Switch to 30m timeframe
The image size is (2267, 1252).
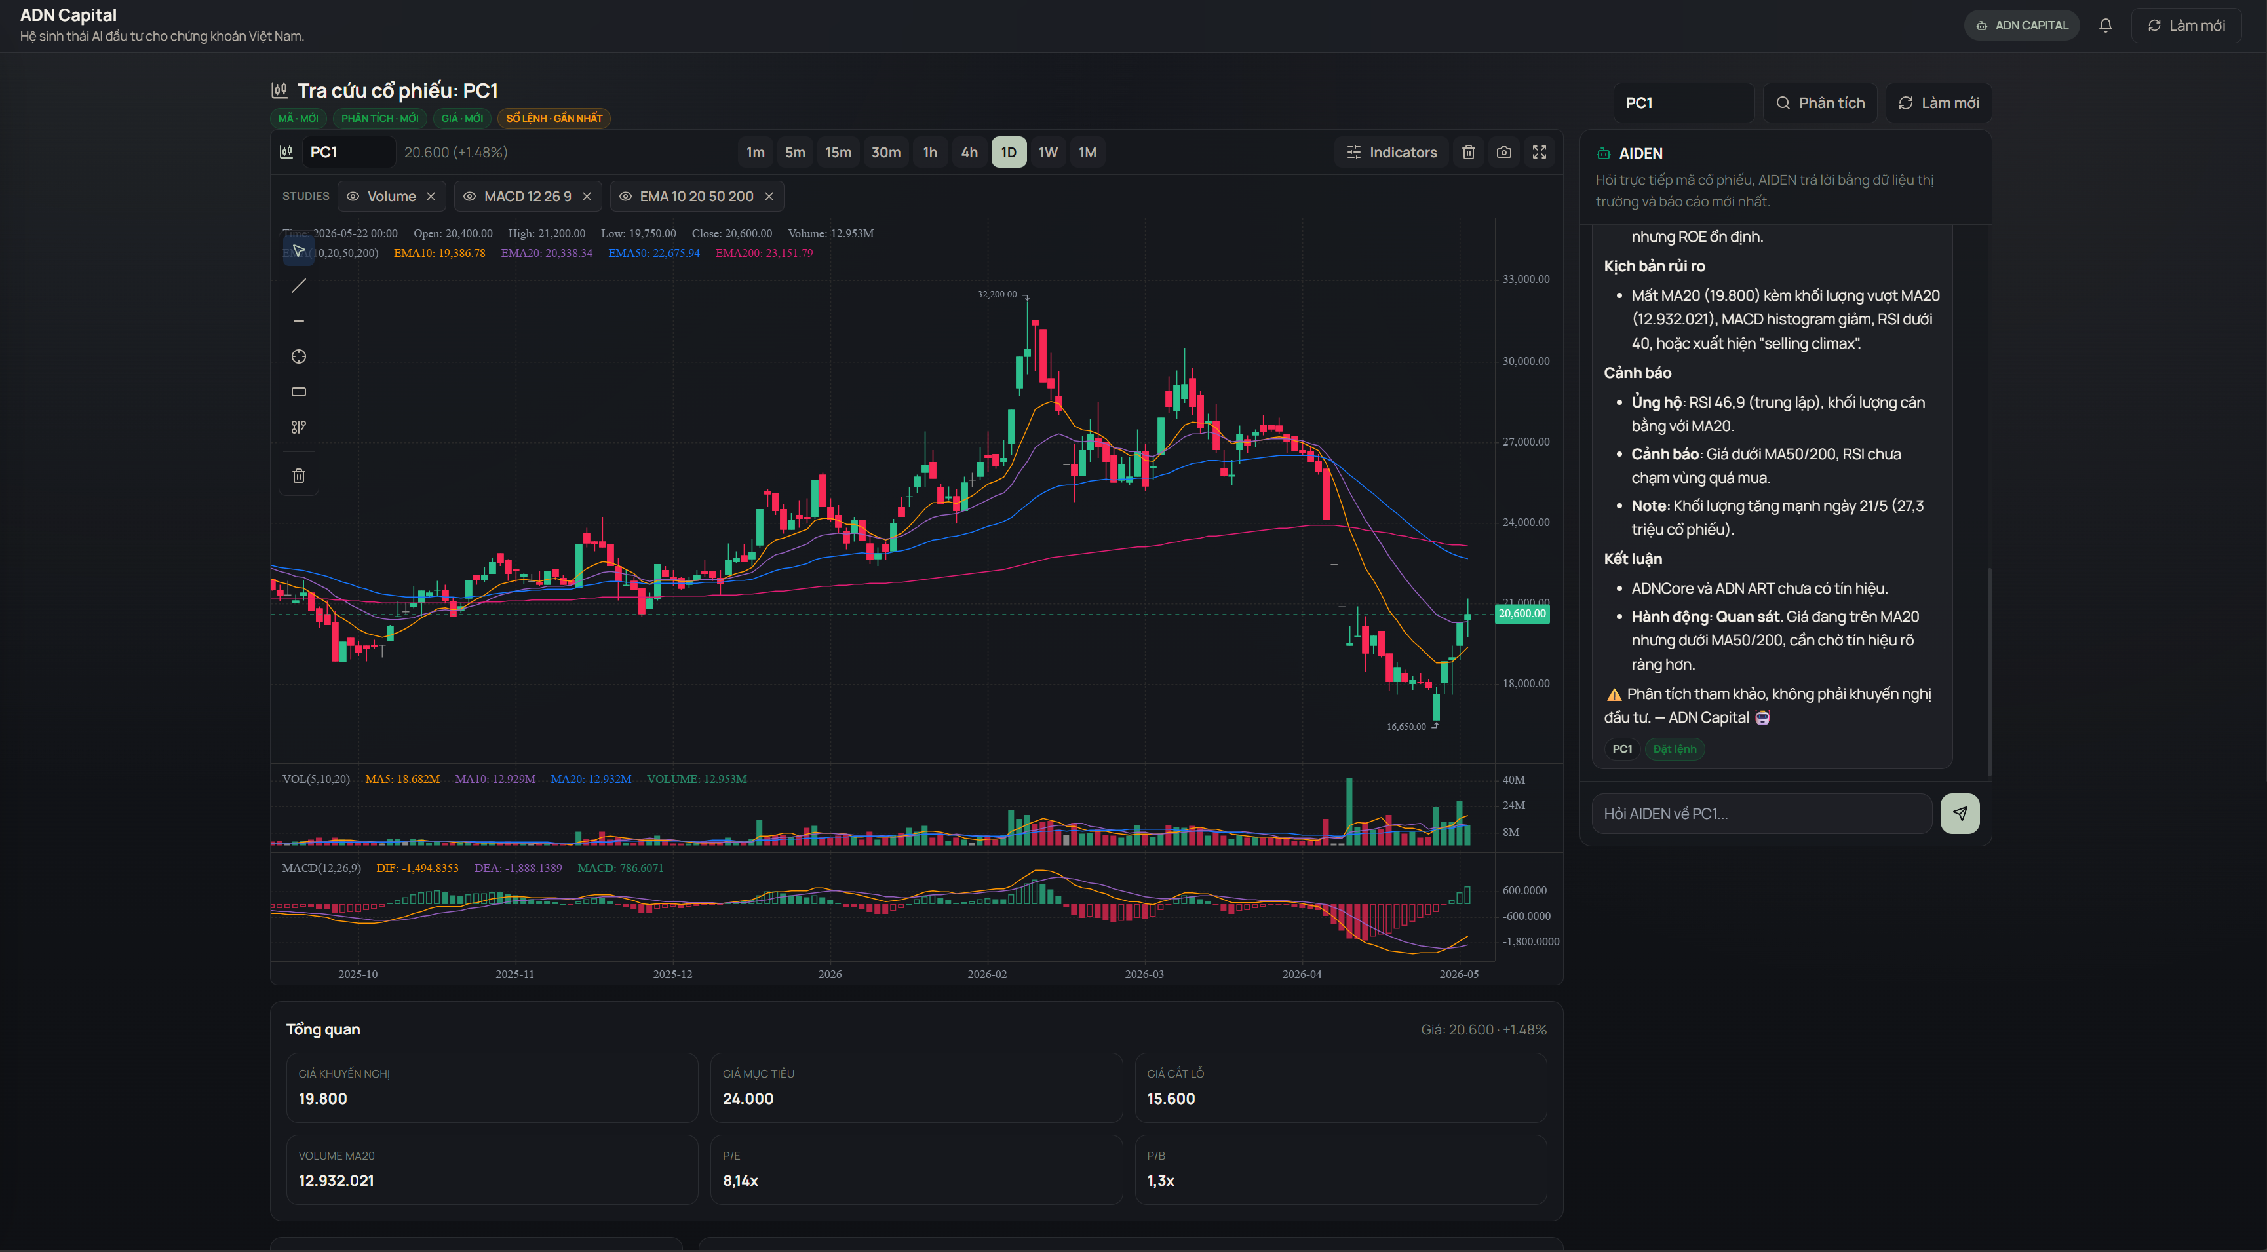[x=885, y=152]
